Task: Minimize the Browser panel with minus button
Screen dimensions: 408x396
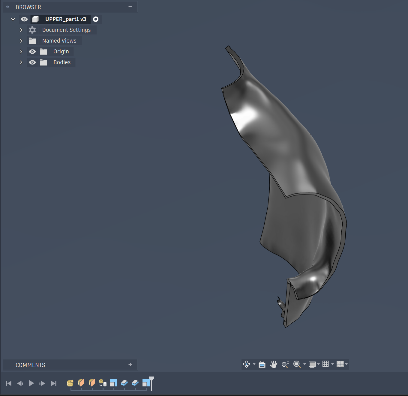Action: [x=130, y=7]
